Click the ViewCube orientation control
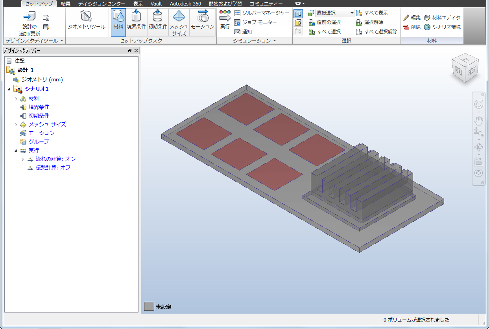 pos(465,69)
